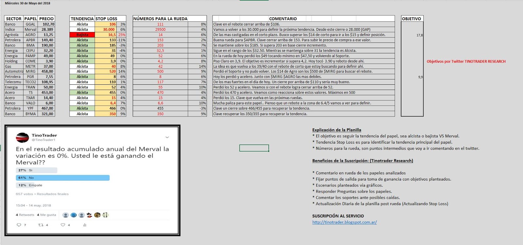Select the 'NÚMEROS PARA LA RUEDA' header
523x245 pixels.
coord(170,19)
